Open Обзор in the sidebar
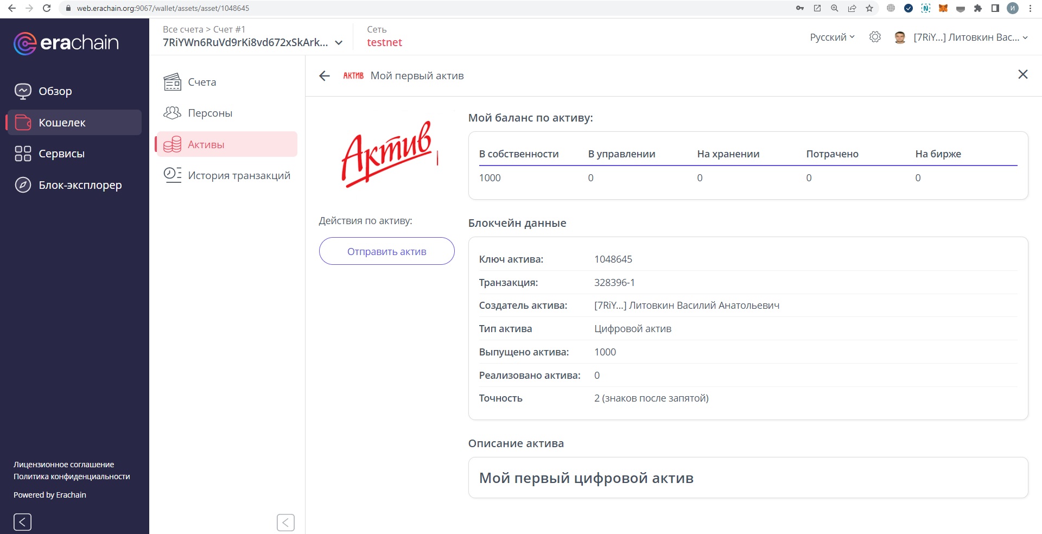Image resolution: width=1042 pixels, height=534 pixels. tap(55, 91)
